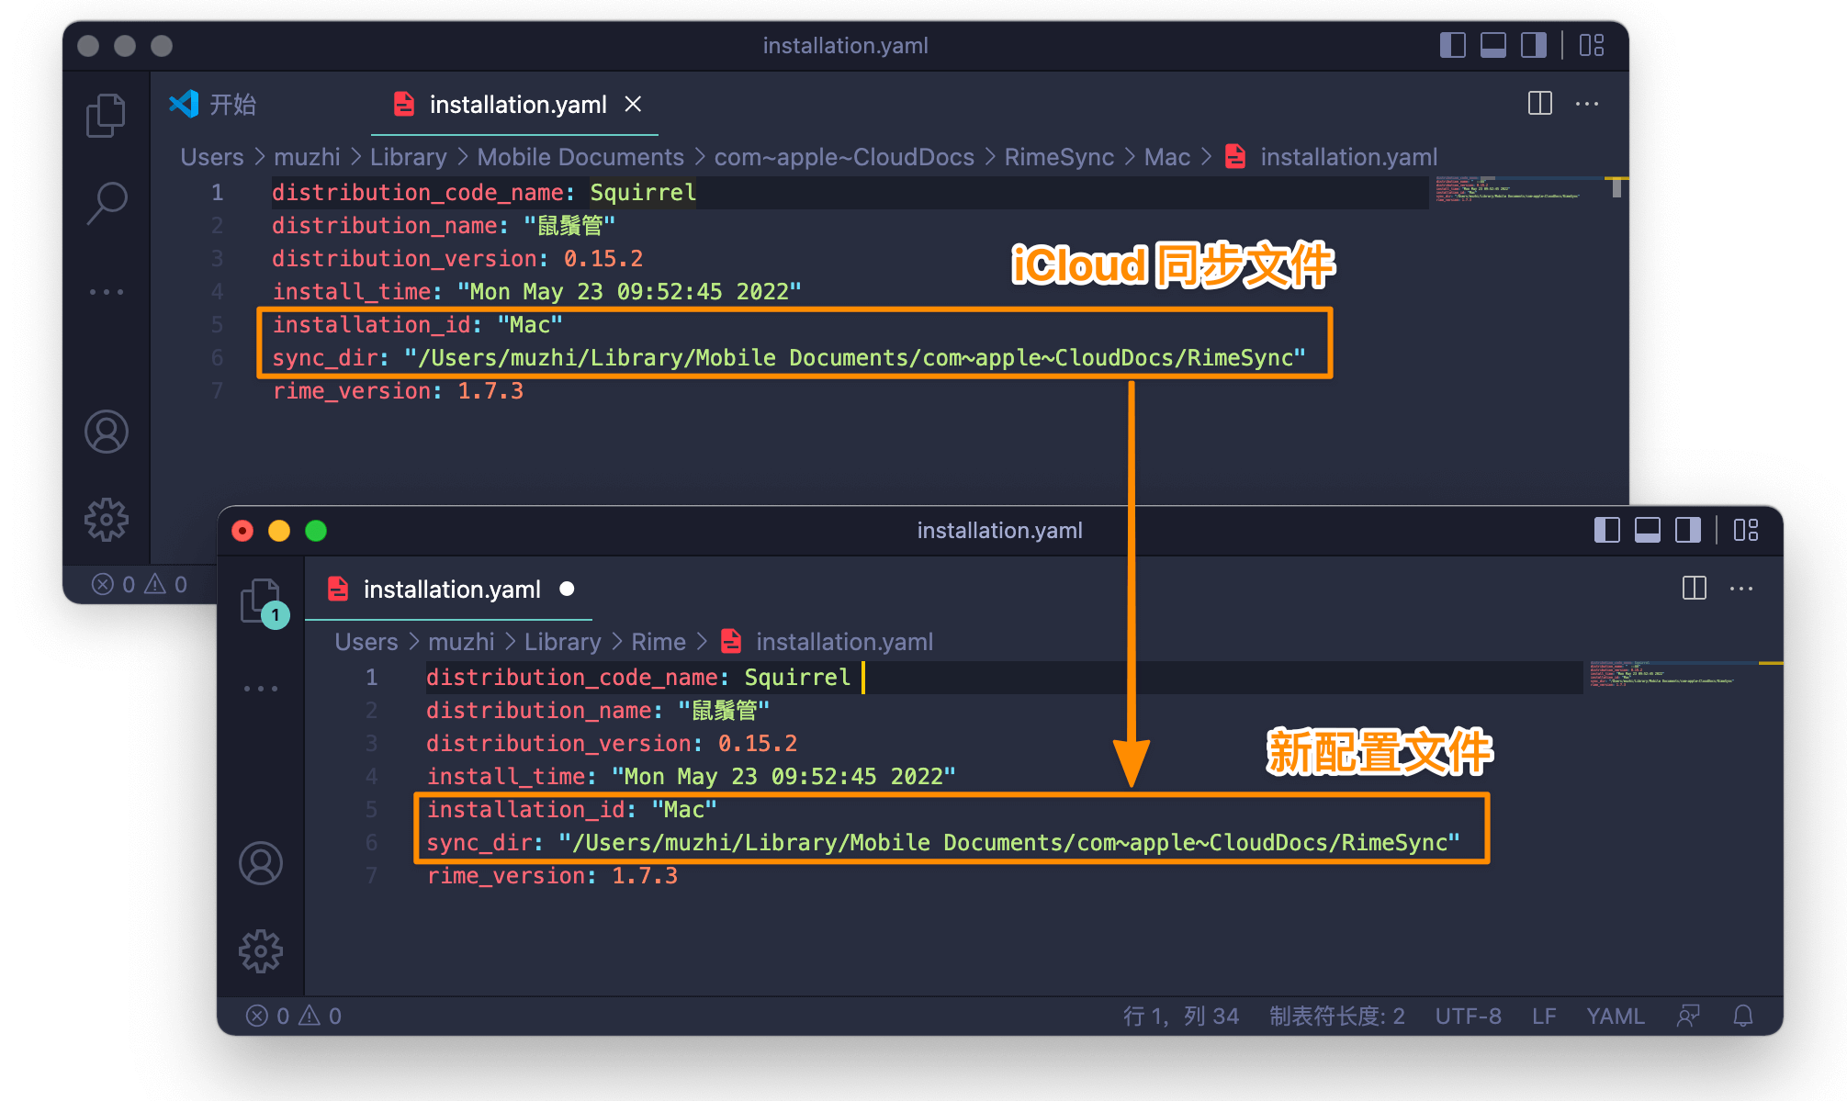Open Search icon in back window sidebar
The height and width of the screenshot is (1101, 1847).
pos(107,203)
